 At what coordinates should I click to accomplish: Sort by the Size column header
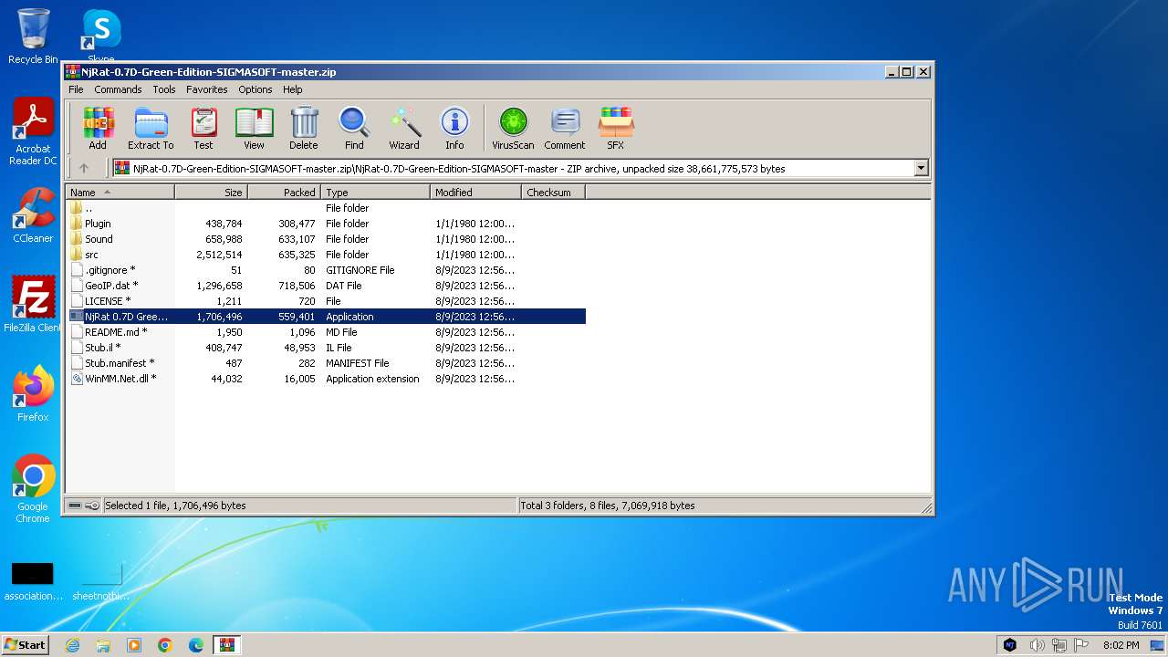point(212,193)
